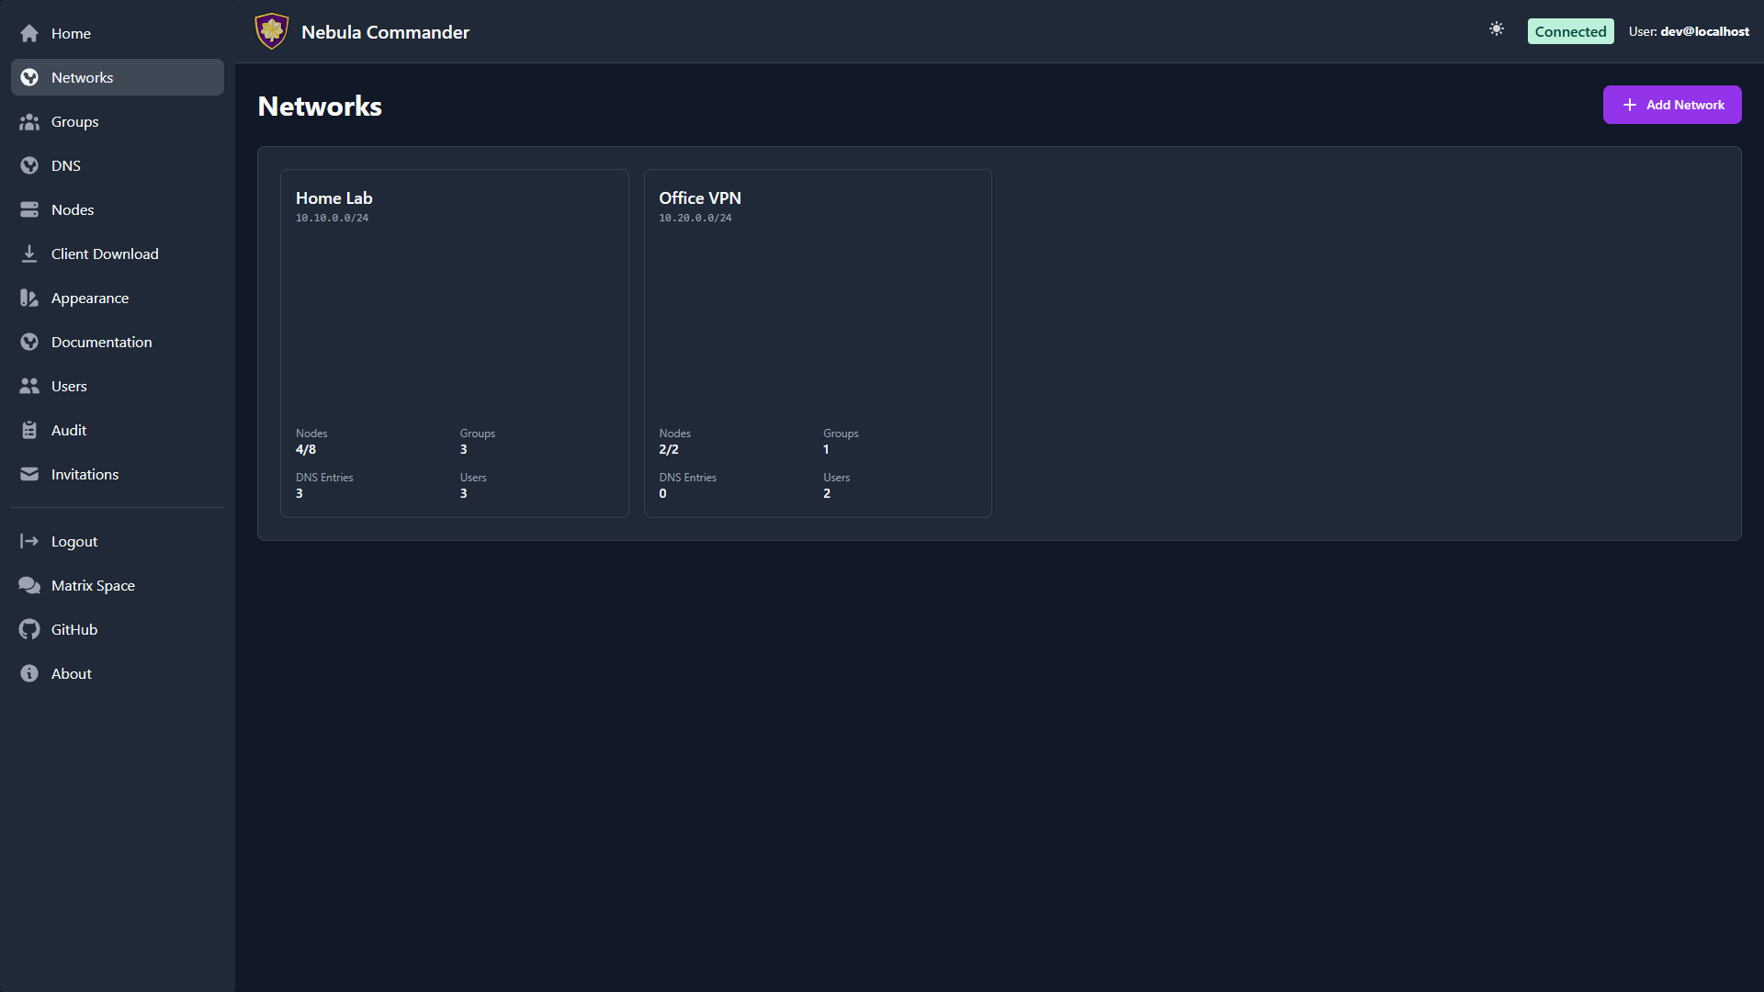Open the Matrix Space label
Image resolution: width=1764 pixels, height=992 pixels.
point(93,585)
